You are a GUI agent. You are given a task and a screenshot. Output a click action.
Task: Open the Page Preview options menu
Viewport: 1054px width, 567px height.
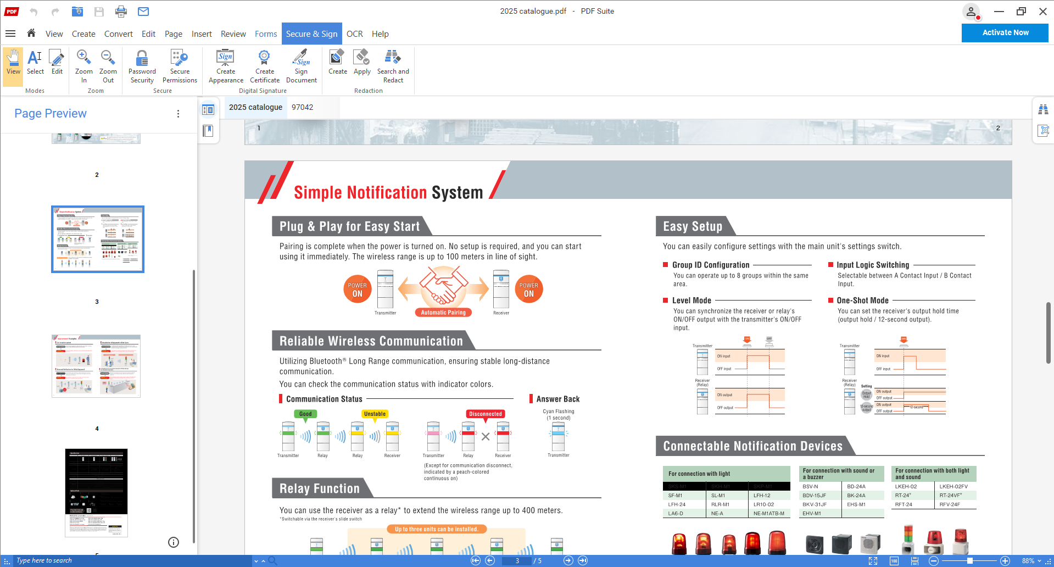[178, 113]
